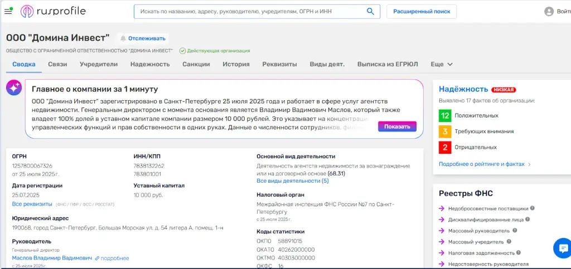
Task: Open the chat support bubble
Action: [562, 248]
